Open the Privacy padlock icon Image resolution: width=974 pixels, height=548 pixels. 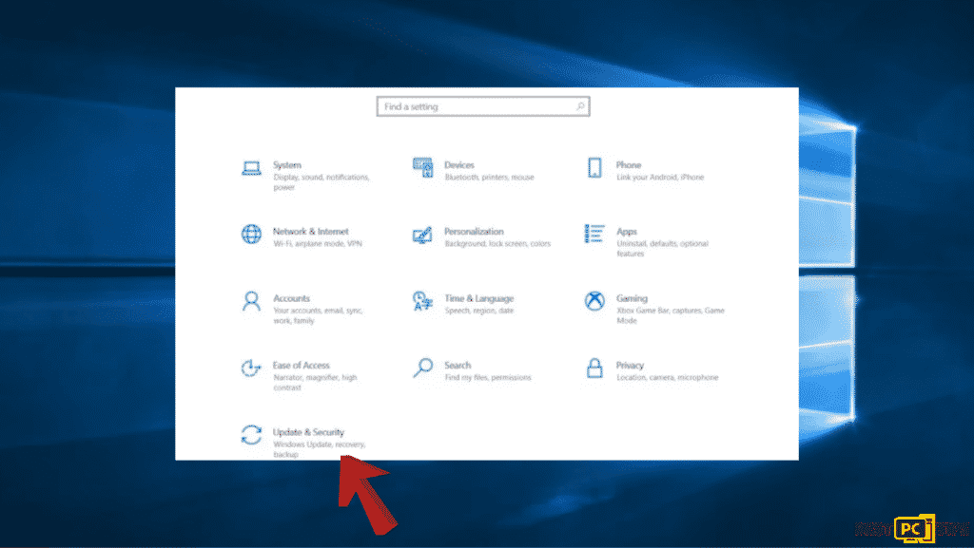coord(594,368)
